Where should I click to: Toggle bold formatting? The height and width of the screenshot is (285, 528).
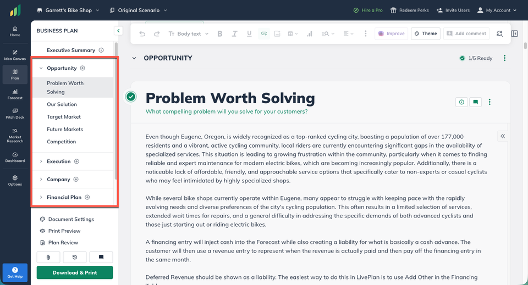[x=220, y=33]
